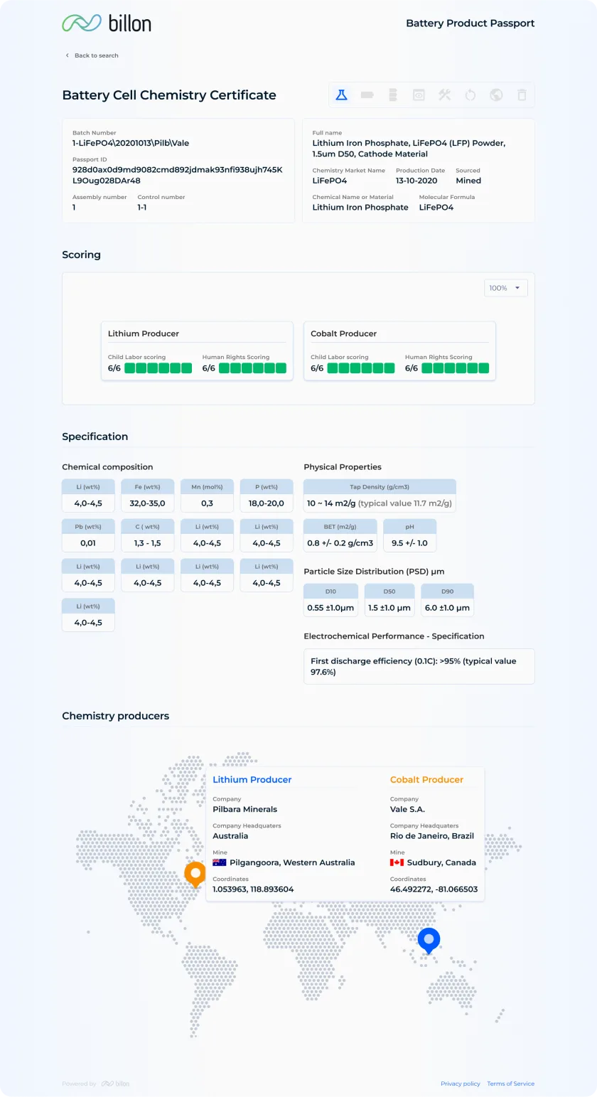
Task: Click the Cobalt Producer heading on map card
Action: click(426, 780)
